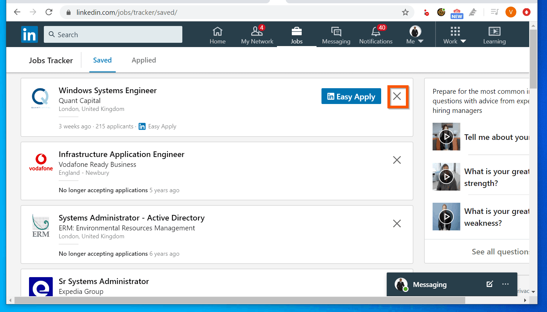Click the red update arrow icon
547x312 pixels.
pos(527,12)
